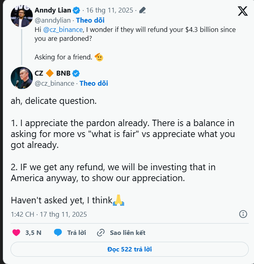Open the tweet info icon

point(243,214)
